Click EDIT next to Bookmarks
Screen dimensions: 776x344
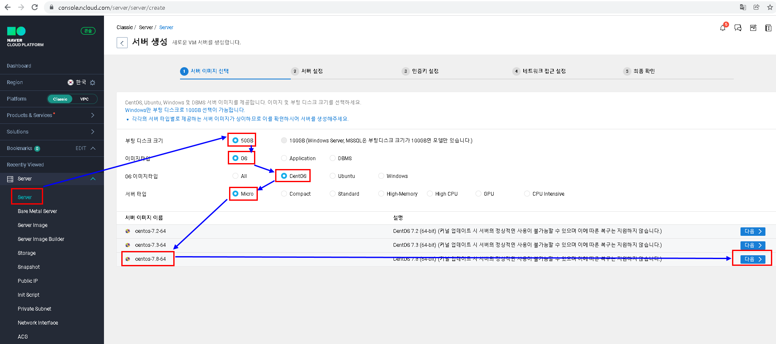[81, 148]
